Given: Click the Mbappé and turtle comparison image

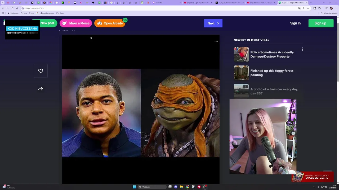Looking at the screenshot, I should [141, 113].
